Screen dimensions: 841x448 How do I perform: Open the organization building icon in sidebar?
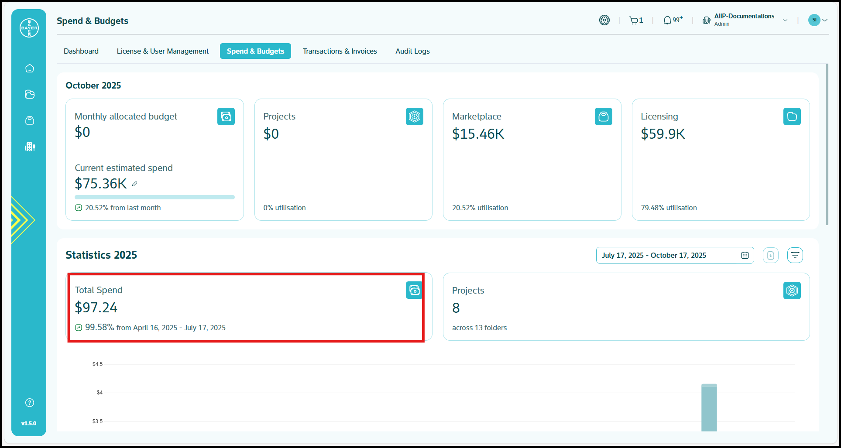(30, 147)
